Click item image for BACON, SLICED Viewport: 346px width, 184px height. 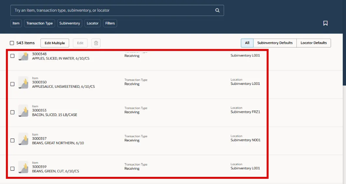pos(23,111)
